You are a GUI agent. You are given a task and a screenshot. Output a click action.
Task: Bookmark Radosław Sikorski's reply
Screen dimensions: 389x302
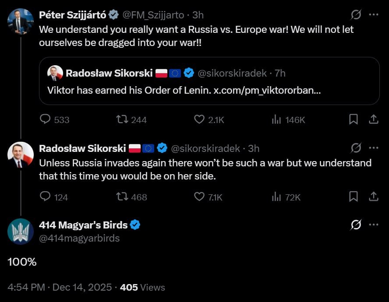click(x=354, y=197)
